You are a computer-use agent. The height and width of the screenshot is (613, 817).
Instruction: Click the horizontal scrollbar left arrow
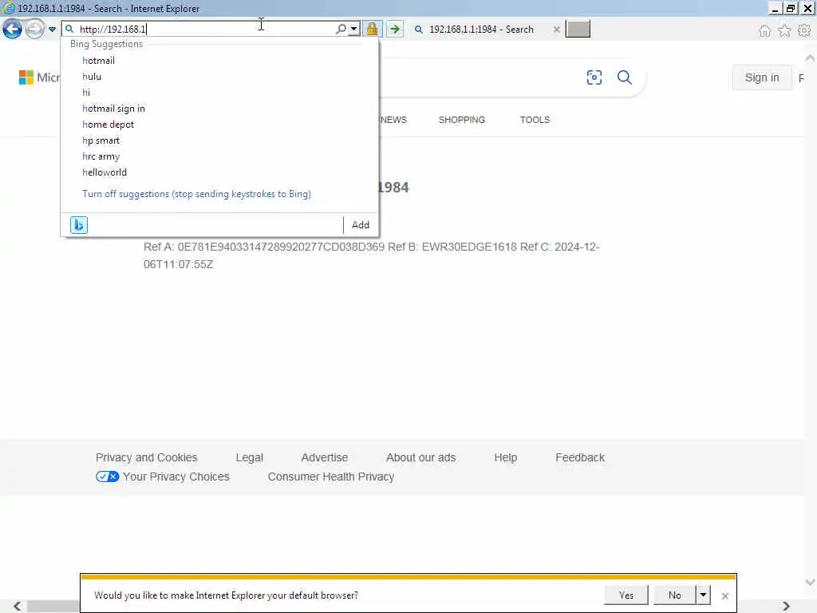pyautogui.click(x=18, y=607)
